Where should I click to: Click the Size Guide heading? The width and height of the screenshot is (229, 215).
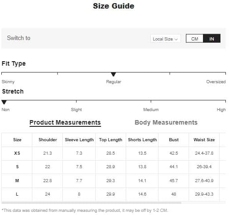click(114, 6)
